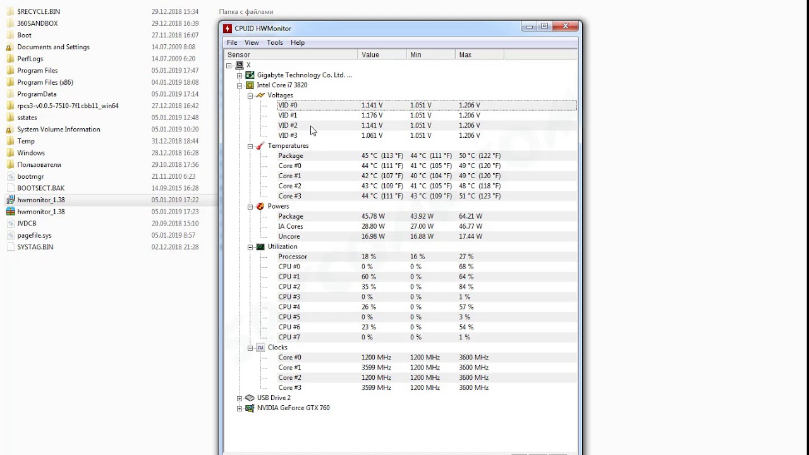Select the VID #0 voltage row
809x455 pixels.
(427, 105)
